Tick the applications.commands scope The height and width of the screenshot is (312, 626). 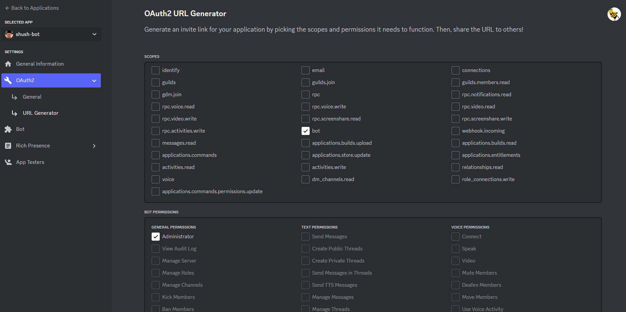tap(155, 155)
